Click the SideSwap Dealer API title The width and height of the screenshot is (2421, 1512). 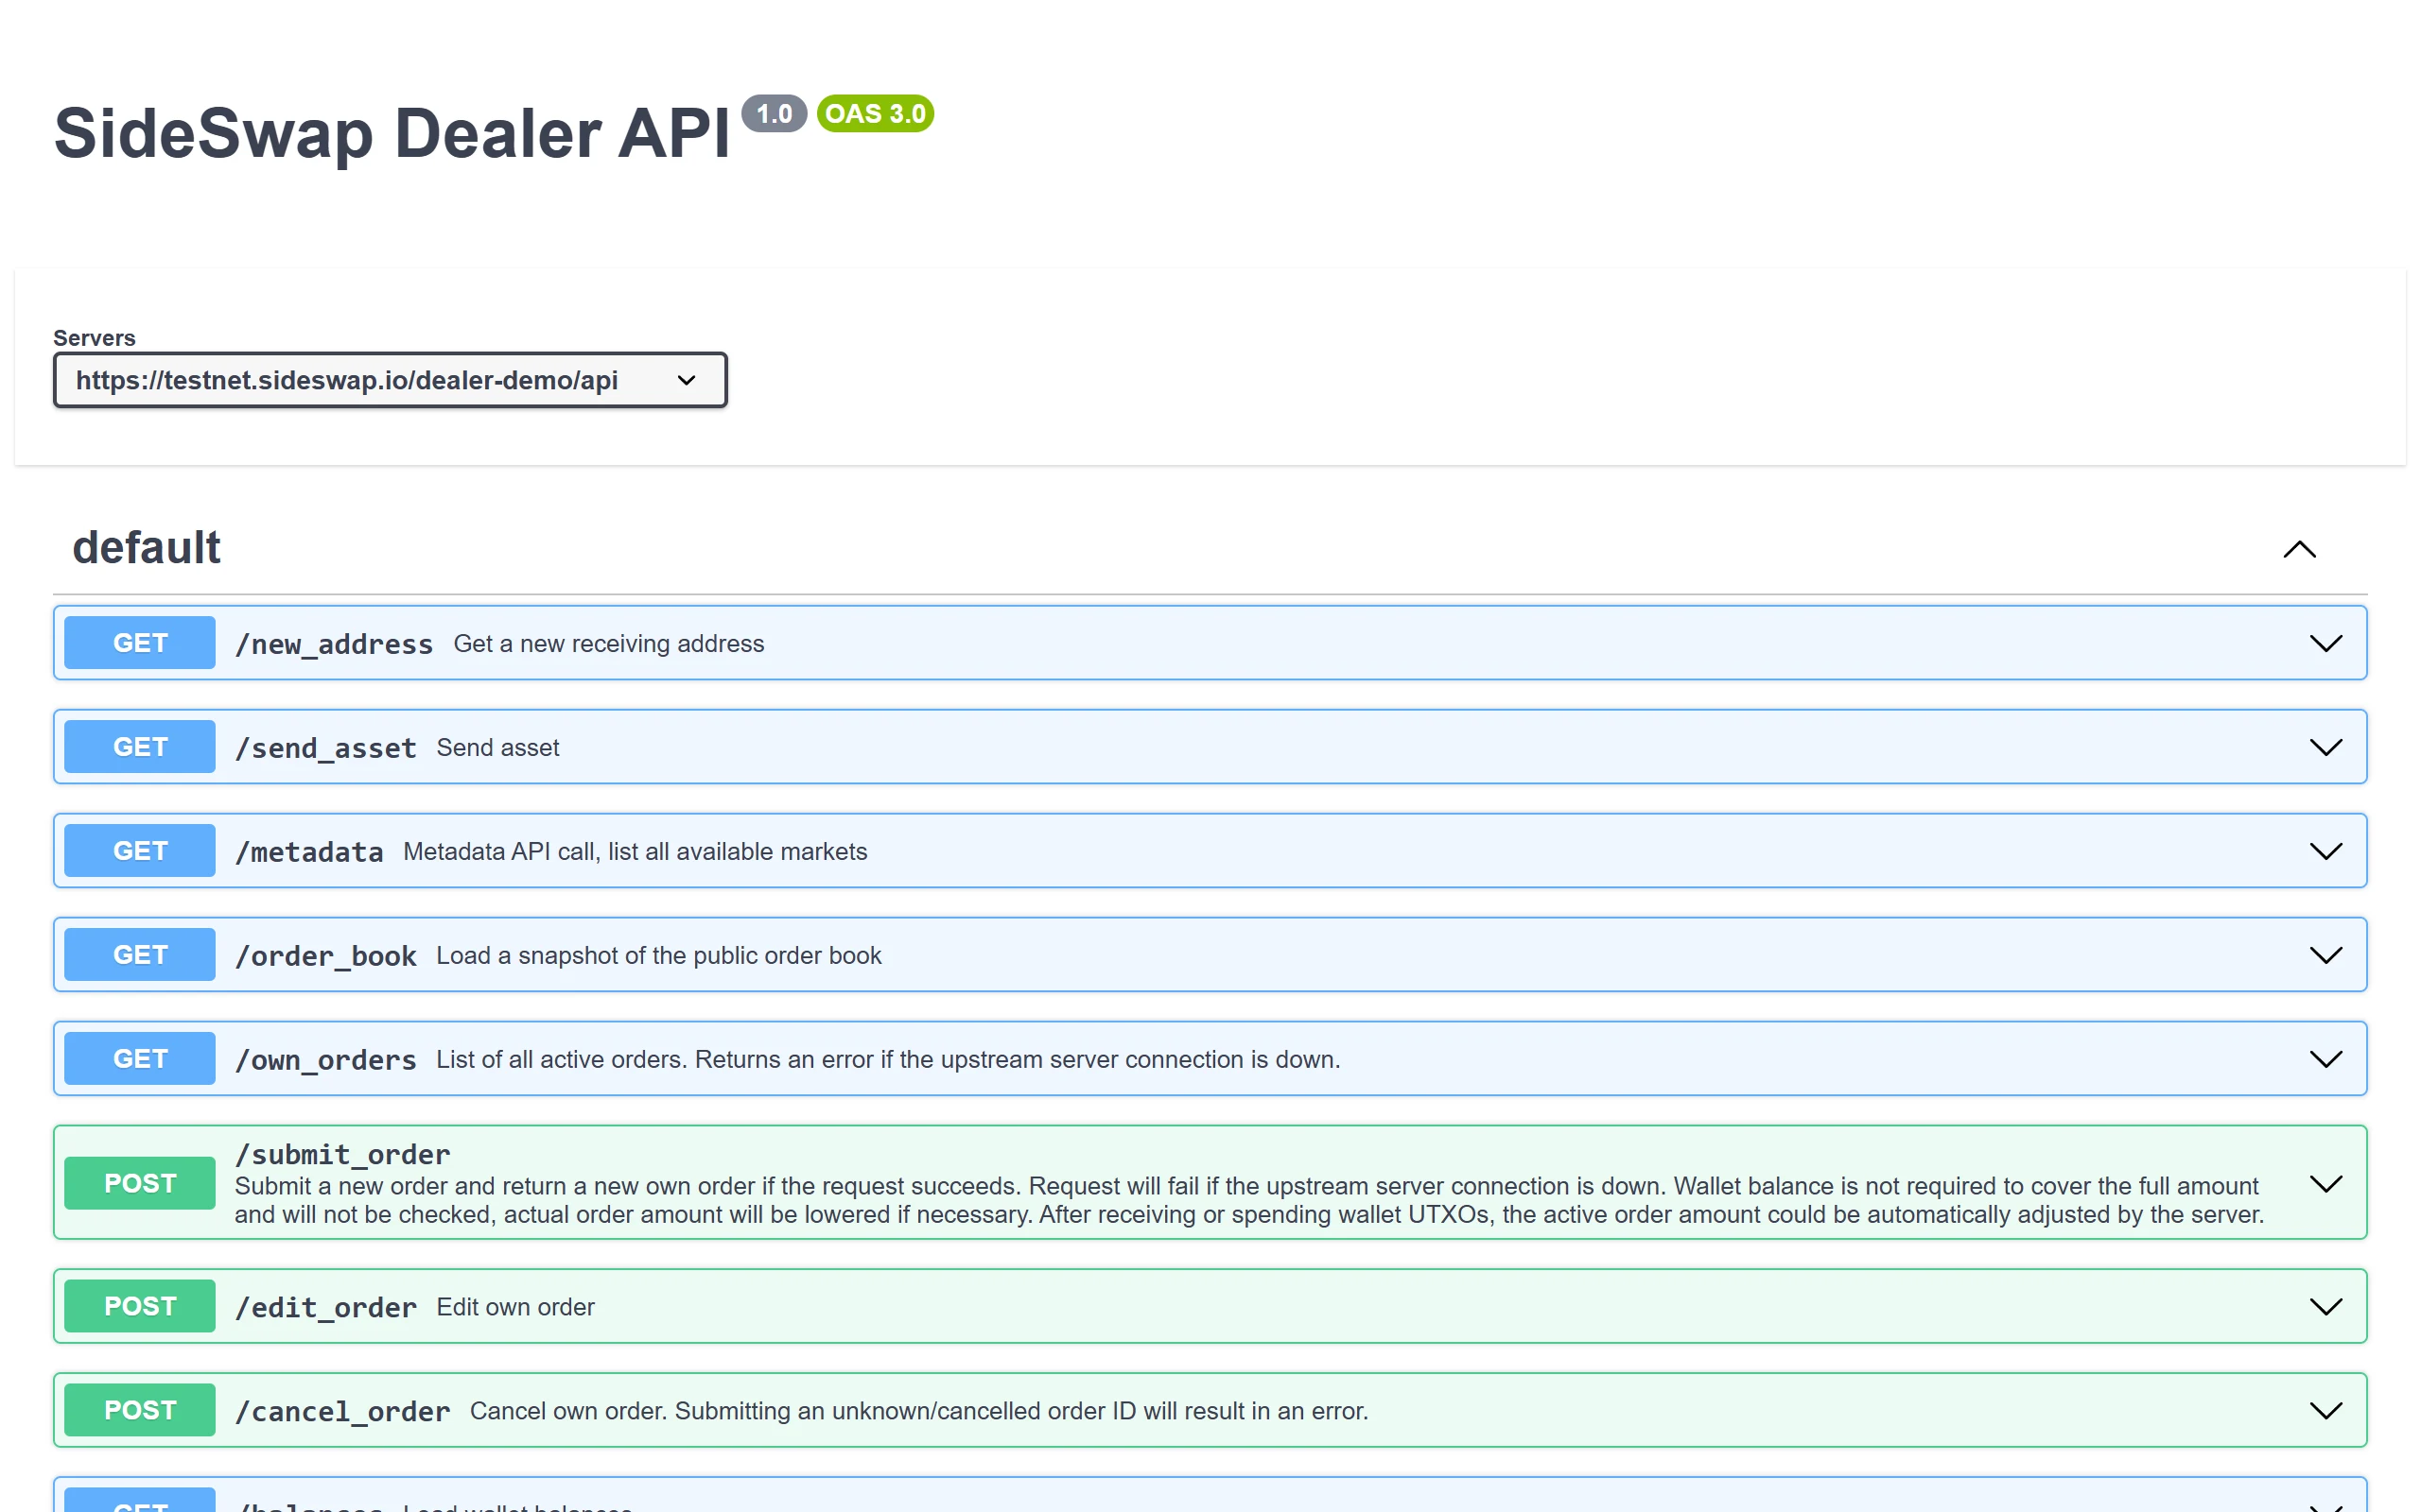pyautogui.click(x=392, y=133)
